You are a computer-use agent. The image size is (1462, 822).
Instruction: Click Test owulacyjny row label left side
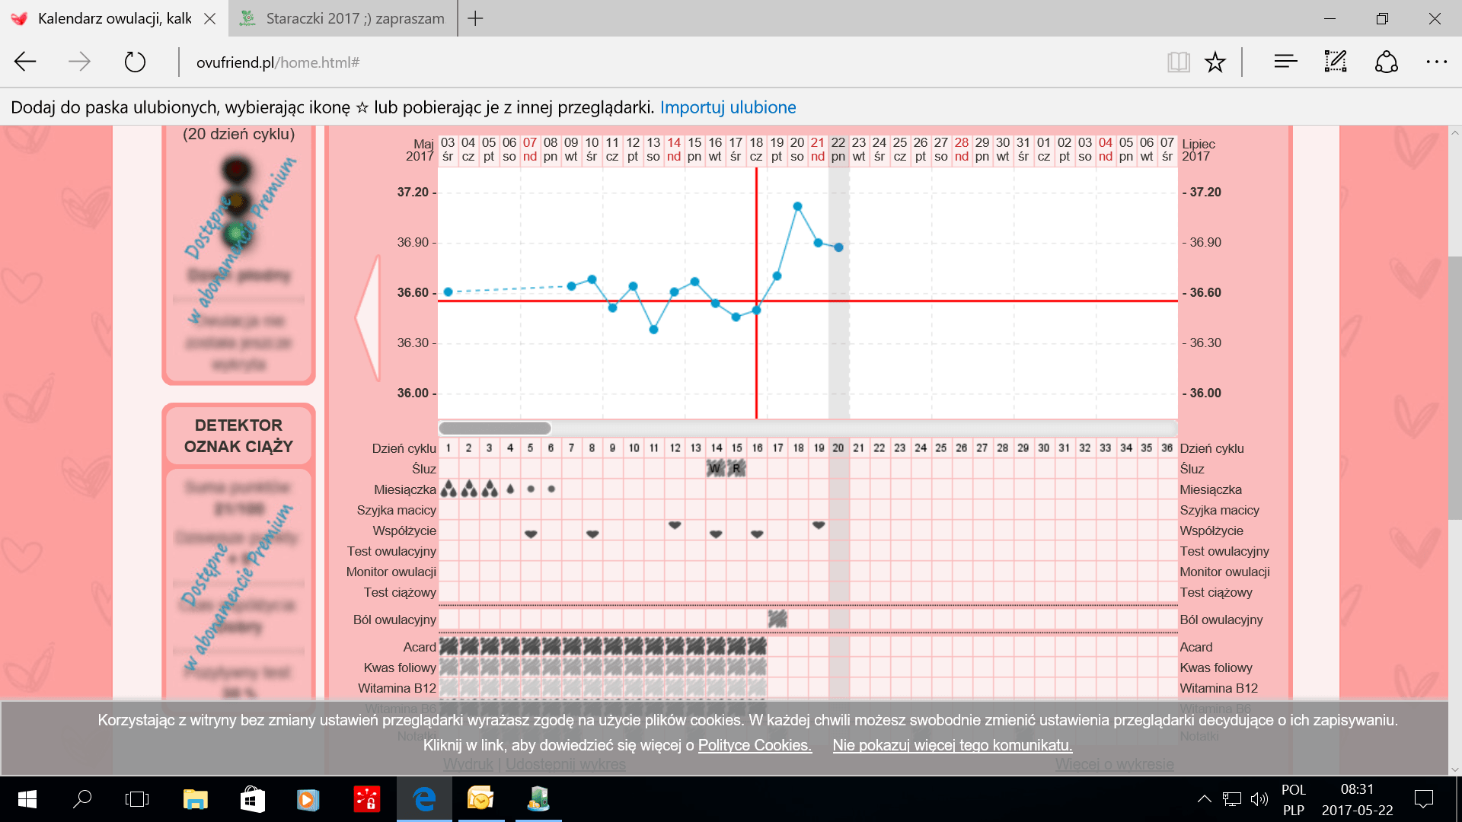[x=391, y=551]
